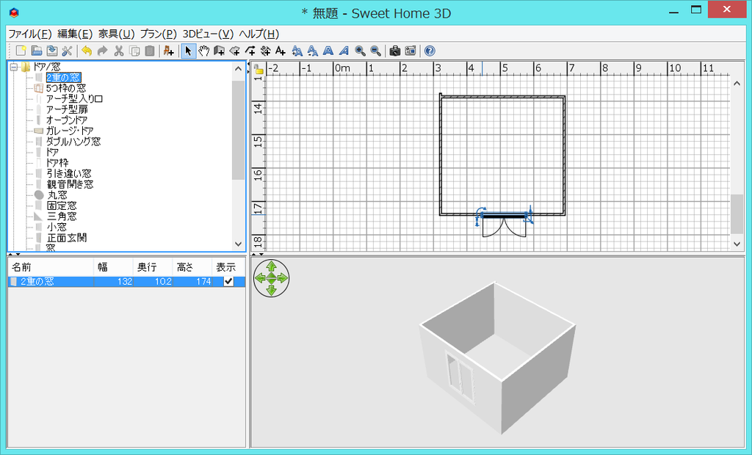The height and width of the screenshot is (455, 752).
Task: Select 固定窓 in catalog tree
Action: click(x=62, y=205)
